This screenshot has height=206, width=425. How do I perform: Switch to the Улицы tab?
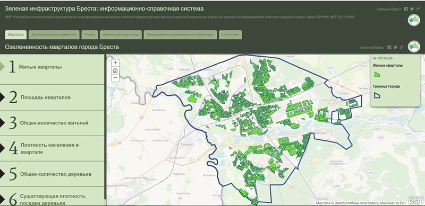89,34
